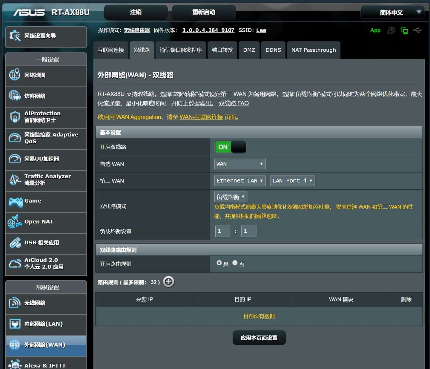Switch to the 双线路 tab
430x369 pixels.
pyautogui.click(x=142, y=50)
